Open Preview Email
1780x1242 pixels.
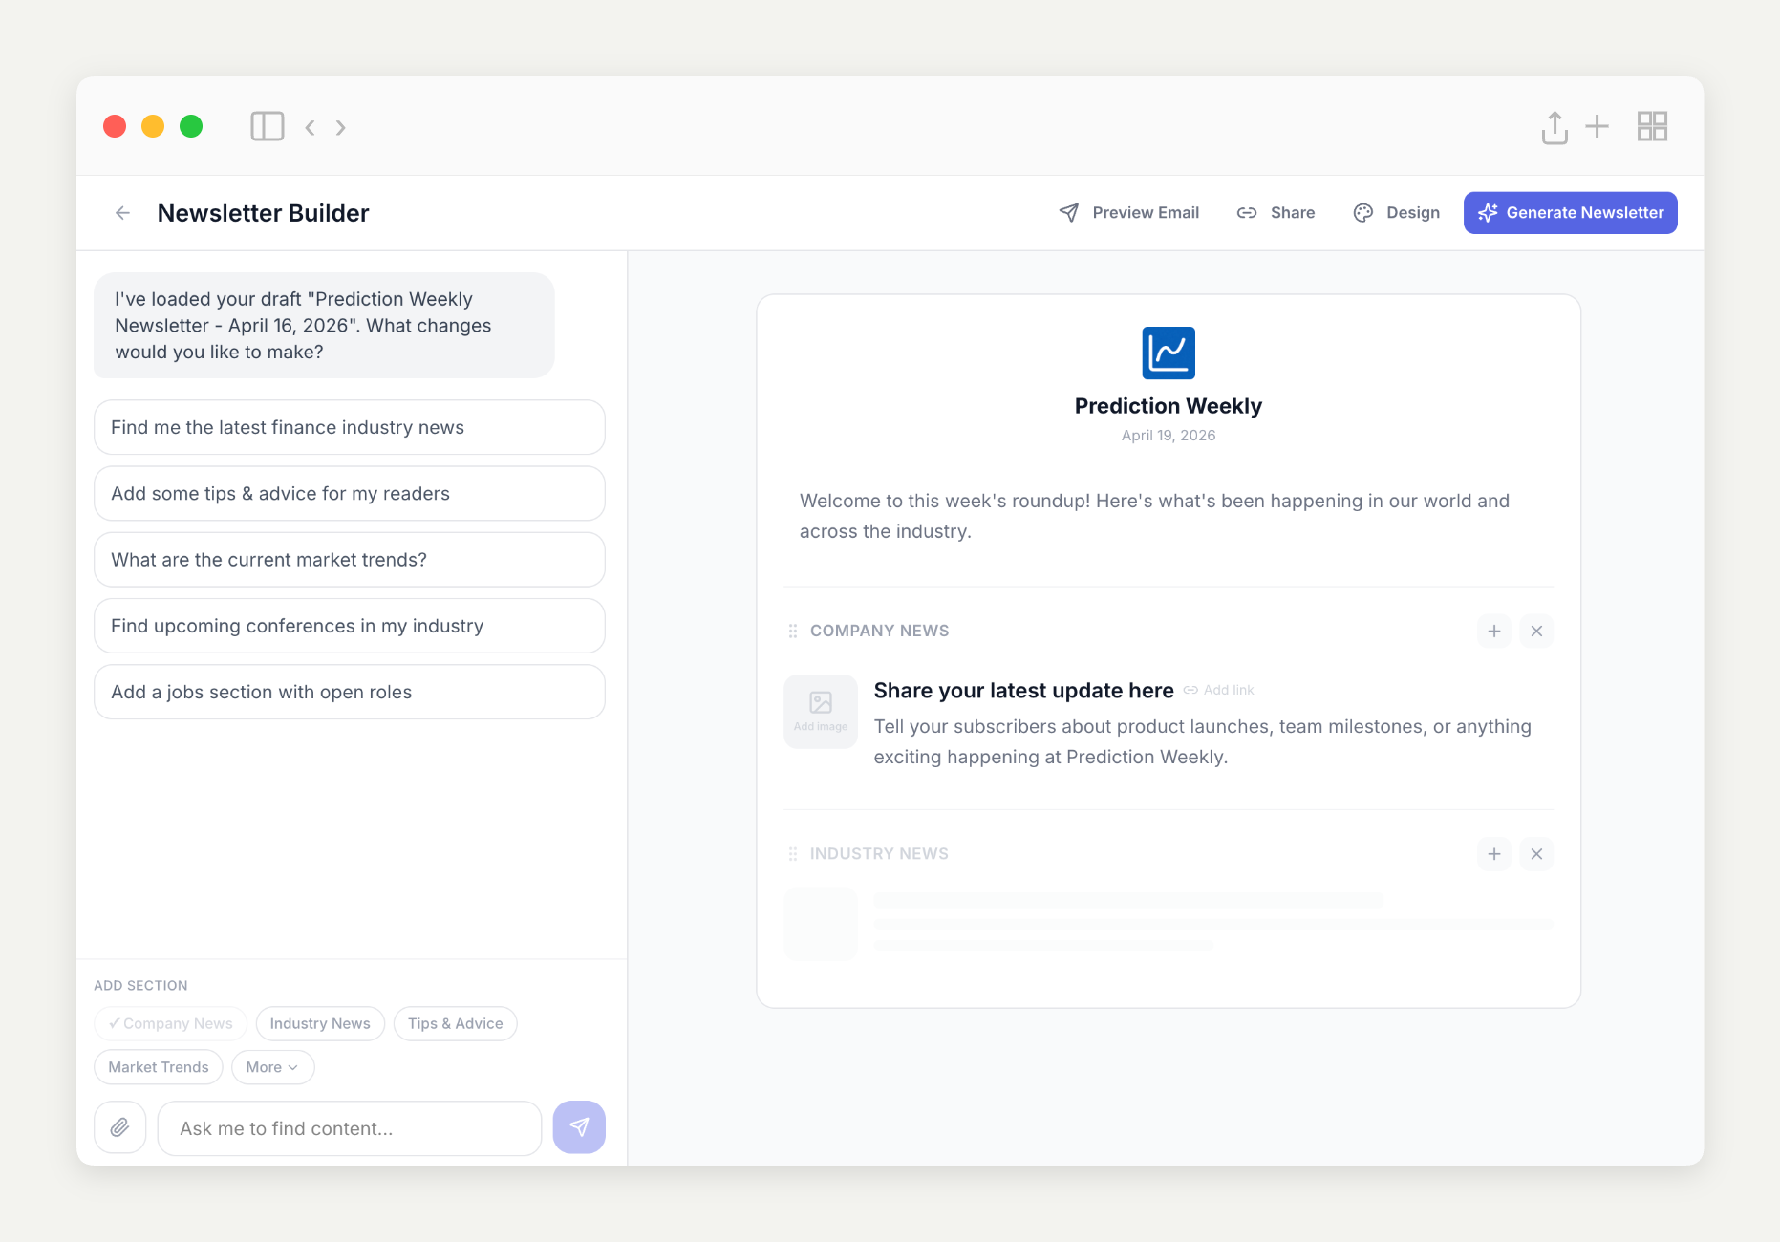pyautogui.click(x=1129, y=213)
